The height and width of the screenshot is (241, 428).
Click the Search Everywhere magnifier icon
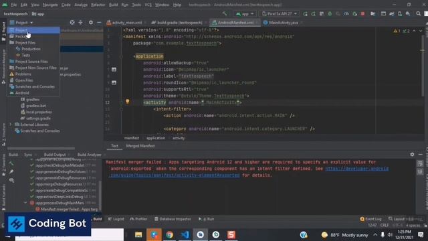tap(418, 13)
